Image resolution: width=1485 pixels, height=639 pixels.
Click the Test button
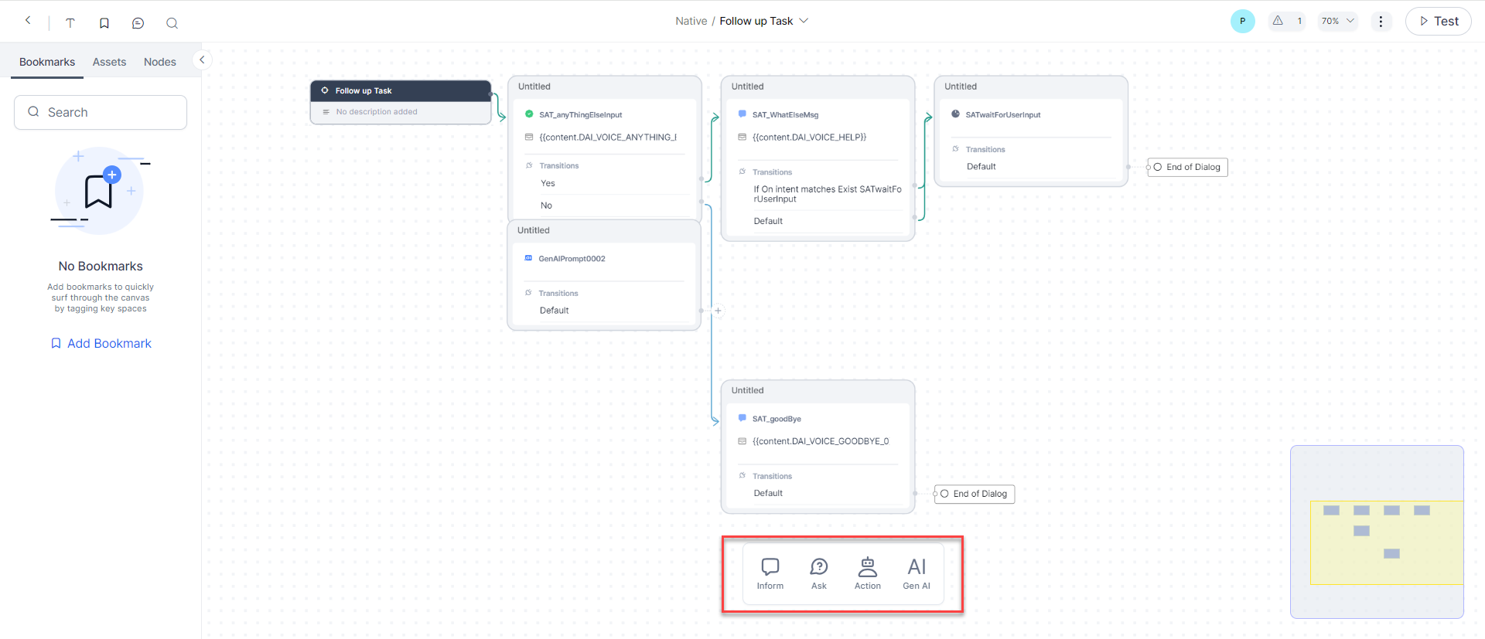[1438, 21]
